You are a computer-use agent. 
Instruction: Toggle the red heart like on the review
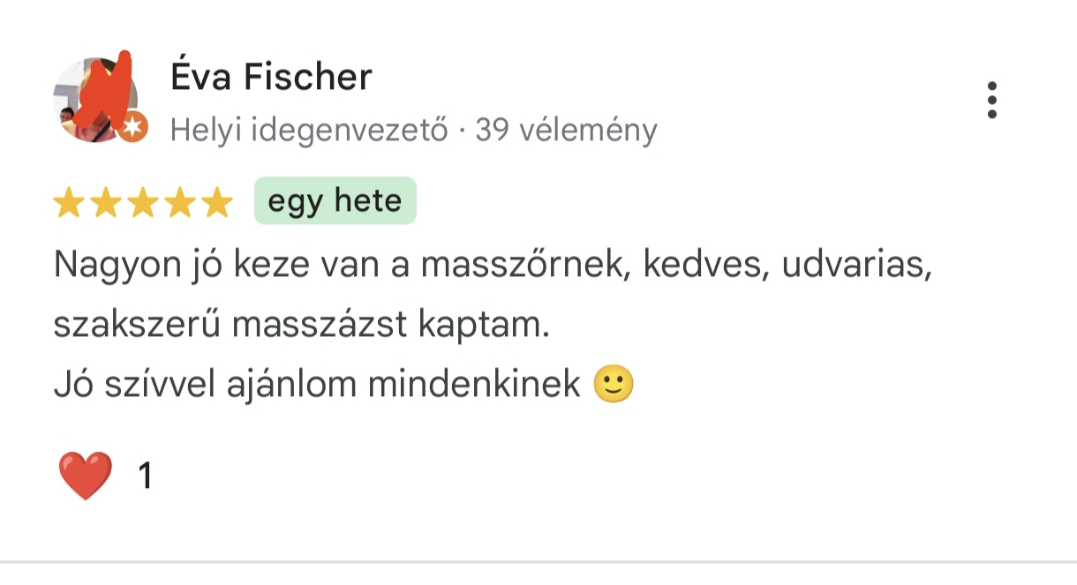[x=86, y=476]
